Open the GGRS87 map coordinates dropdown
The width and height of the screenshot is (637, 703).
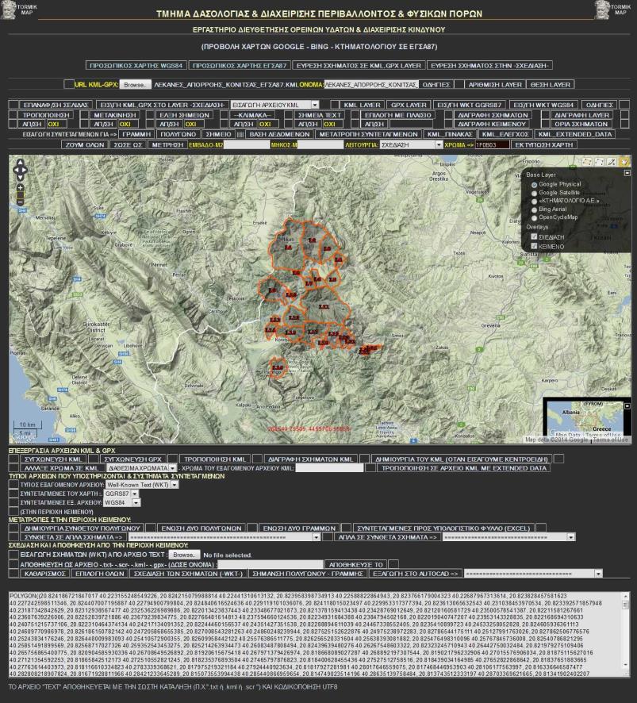pyautogui.click(x=121, y=494)
